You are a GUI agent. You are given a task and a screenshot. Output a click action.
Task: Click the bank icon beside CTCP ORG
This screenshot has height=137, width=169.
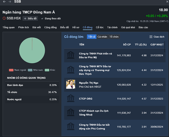coord(71,98)
